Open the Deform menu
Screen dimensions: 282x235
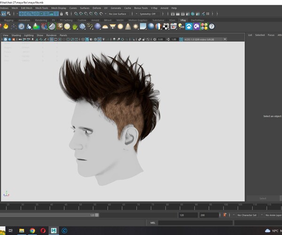[x=97, y=8]
